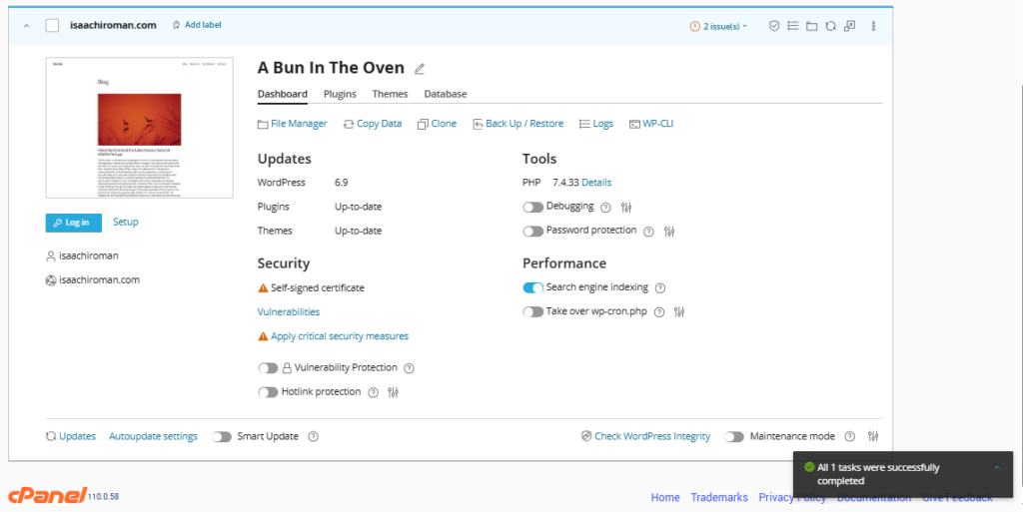Switch to Plugins tab

tap(340, 94)
